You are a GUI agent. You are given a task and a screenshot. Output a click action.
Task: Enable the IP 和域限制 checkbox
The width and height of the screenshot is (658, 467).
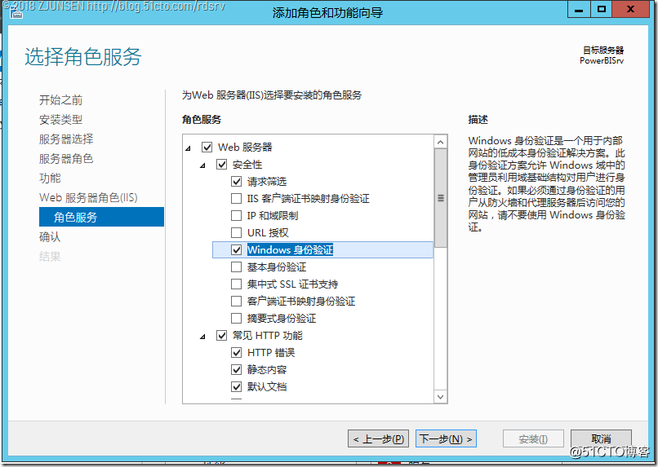pyautogui.click(x=236, y=216)
